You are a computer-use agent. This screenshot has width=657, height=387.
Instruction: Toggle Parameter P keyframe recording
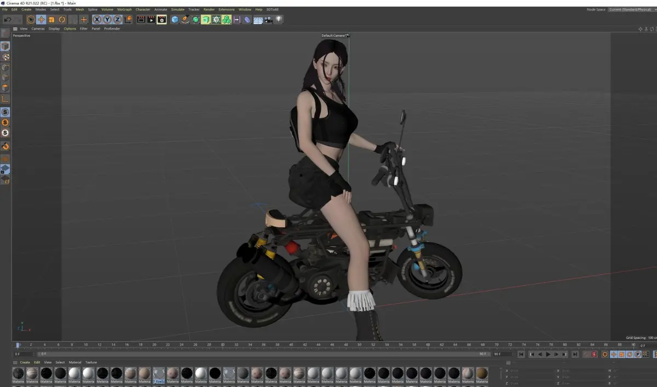click(637, 354)
